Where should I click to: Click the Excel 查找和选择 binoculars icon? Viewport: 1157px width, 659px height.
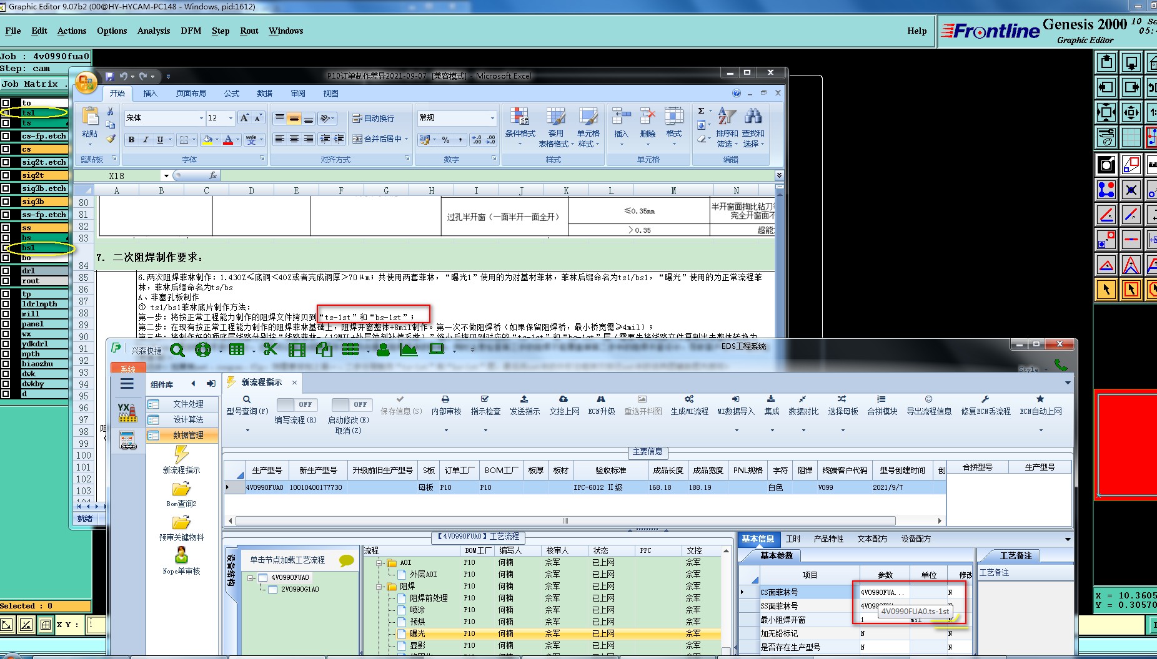click(753, 115)
